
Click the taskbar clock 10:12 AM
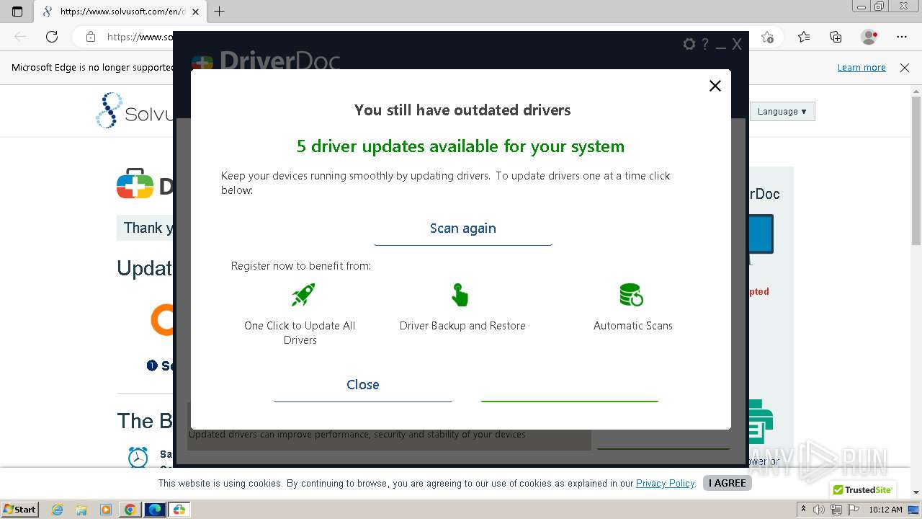click(x=886, y=510)
